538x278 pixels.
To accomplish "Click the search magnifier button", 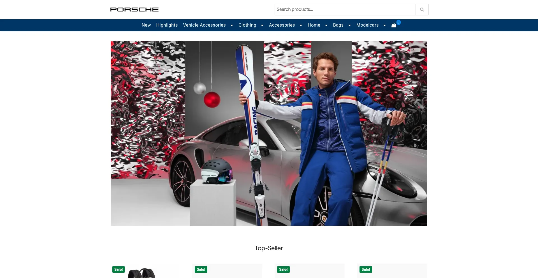I will [422, 10].
